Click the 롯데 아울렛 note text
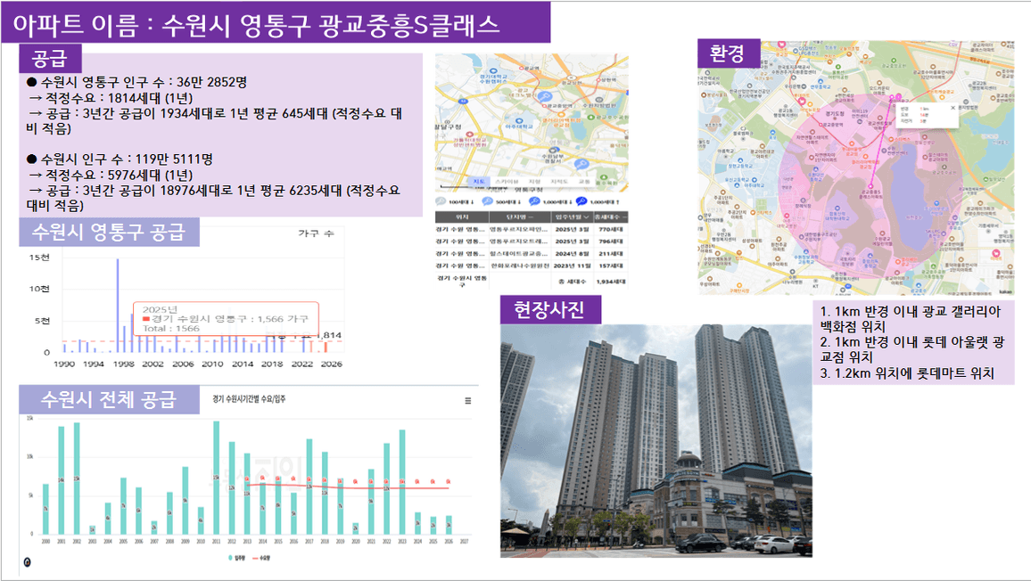1031x581 pixels. 912,349
